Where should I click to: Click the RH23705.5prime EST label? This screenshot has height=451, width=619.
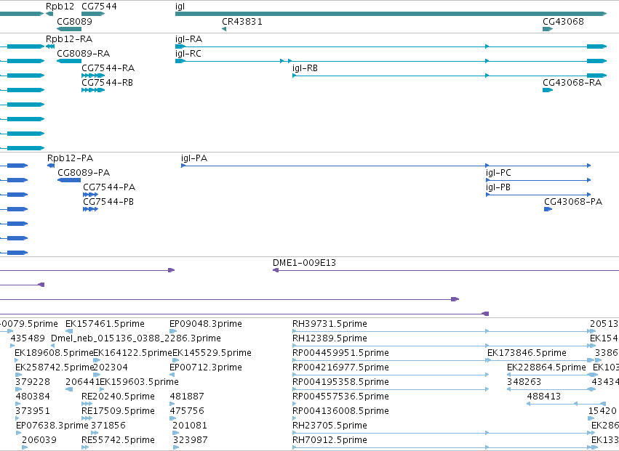(x=330, y=426)
